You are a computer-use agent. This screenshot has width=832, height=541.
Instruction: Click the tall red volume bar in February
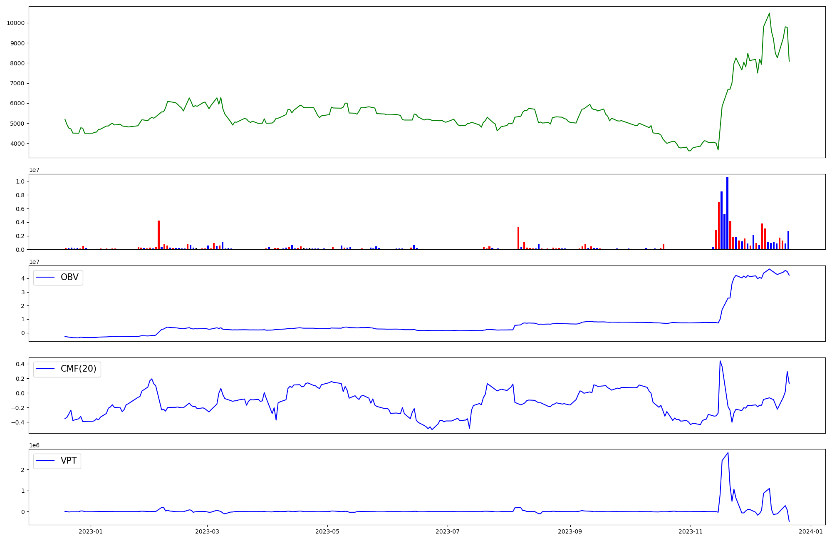tap(158, 235)
